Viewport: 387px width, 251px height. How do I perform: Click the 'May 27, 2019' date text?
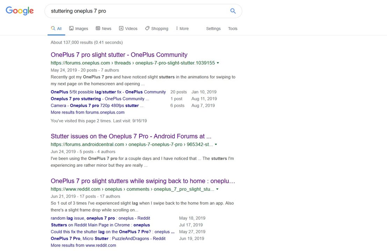click(192, 231)
